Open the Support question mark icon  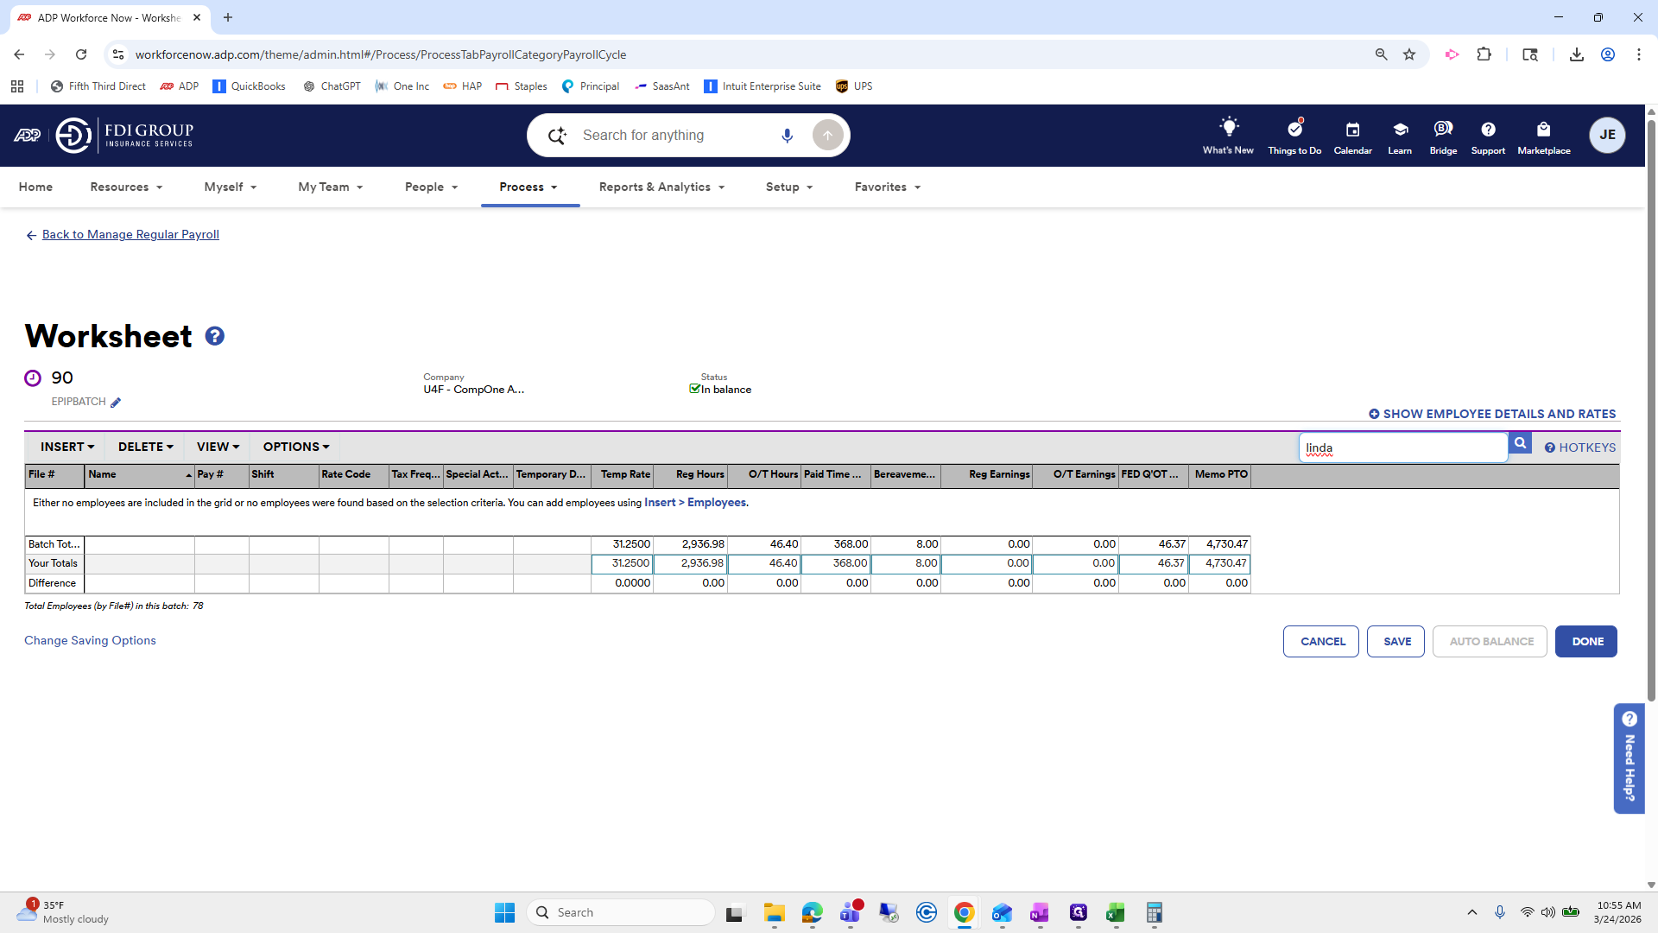tap(1488, 130)
